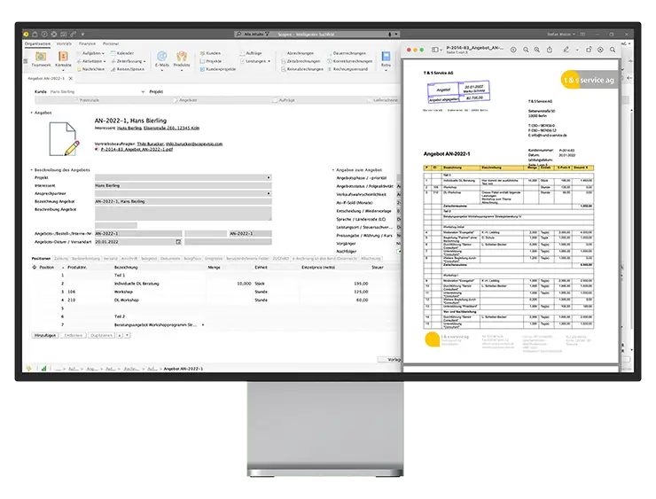
Task: Click the Produkte ribbon icon
Action: [x=182, y=57]
